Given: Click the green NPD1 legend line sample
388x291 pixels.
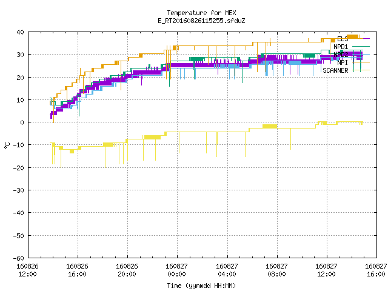Looking at the screenshot, I should [x=361, y=46].
